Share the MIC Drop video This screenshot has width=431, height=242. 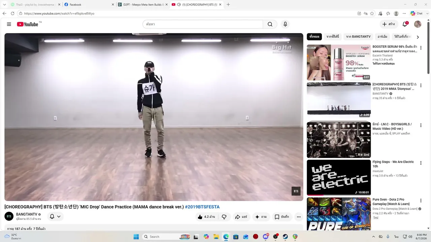pyautogui.click(x=241, y=217)
